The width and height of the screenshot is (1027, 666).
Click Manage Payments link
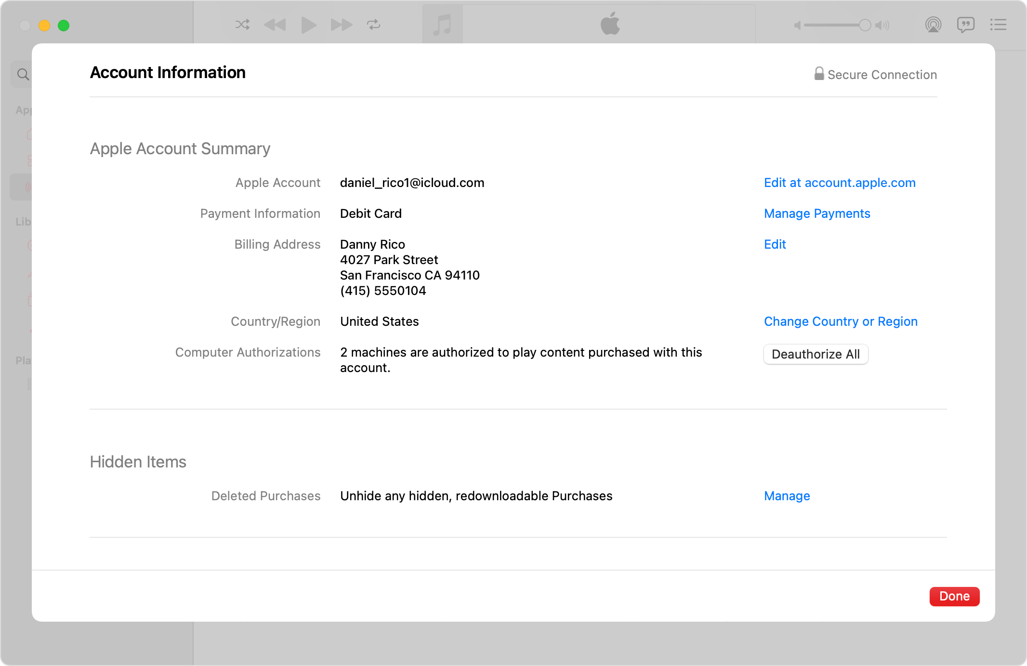coord(816,213)
